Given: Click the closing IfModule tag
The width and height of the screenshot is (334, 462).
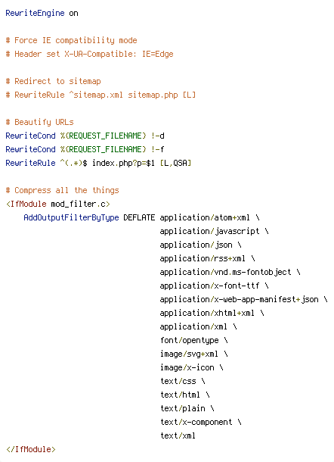Looking at the screenshot, I should tap(30, 449).
